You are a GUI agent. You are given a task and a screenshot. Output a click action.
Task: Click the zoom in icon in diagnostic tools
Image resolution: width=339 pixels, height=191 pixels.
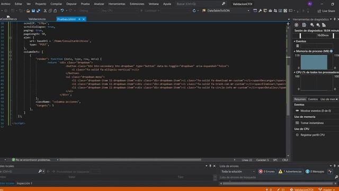(312, 25)
